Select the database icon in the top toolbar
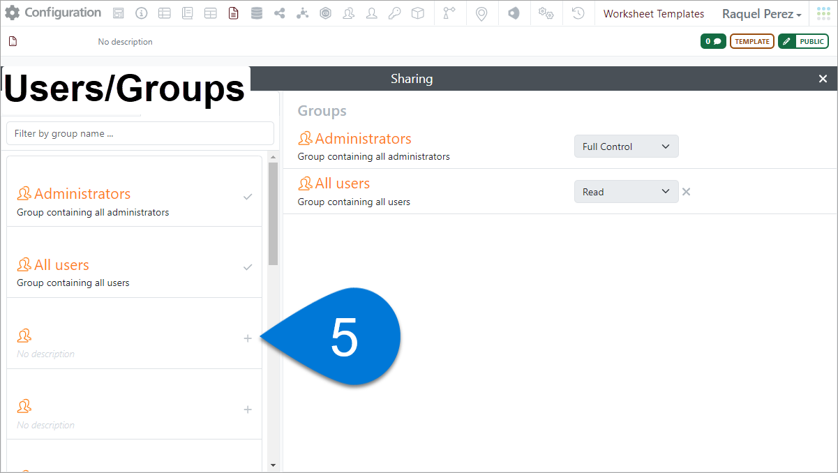Image resolution: width=838 pixels, height=473 pixels. [256, 13]
